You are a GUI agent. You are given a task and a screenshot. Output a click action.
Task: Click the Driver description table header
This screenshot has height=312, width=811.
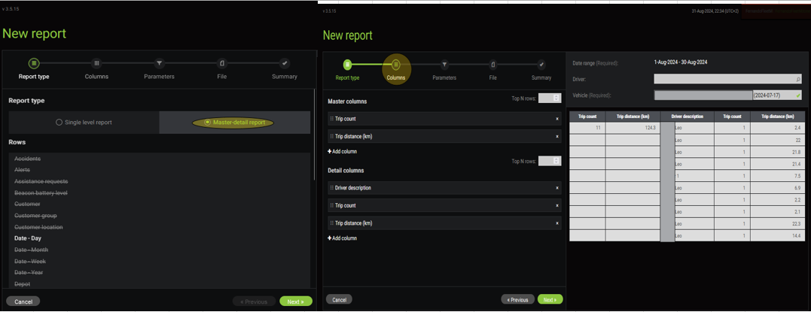tap(687, 117)
